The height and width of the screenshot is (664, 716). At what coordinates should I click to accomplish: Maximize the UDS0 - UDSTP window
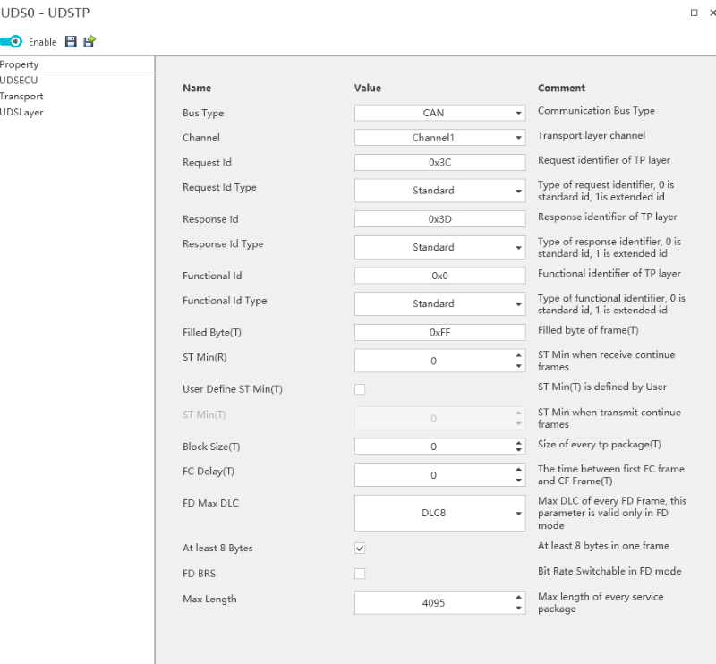point(695,13)
